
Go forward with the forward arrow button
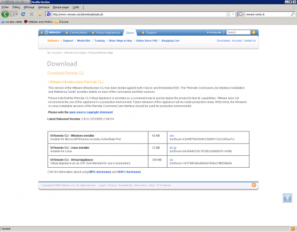click(12, 14)
